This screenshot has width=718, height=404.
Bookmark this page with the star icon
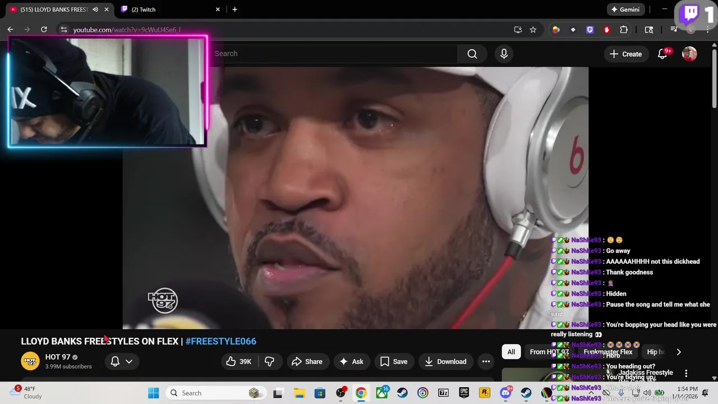(533, 30)
